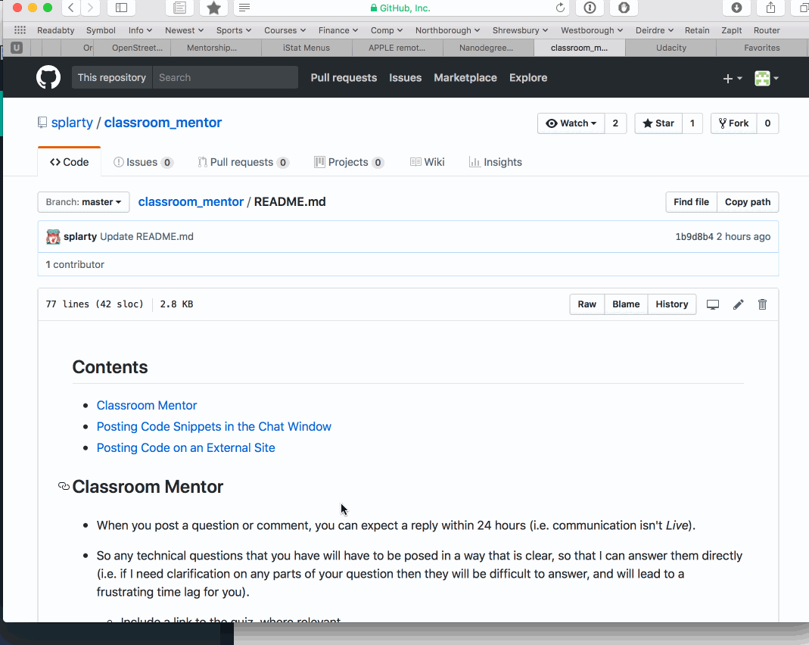
Task: Focus the repository Search field
Action: (x=225, y=77)
